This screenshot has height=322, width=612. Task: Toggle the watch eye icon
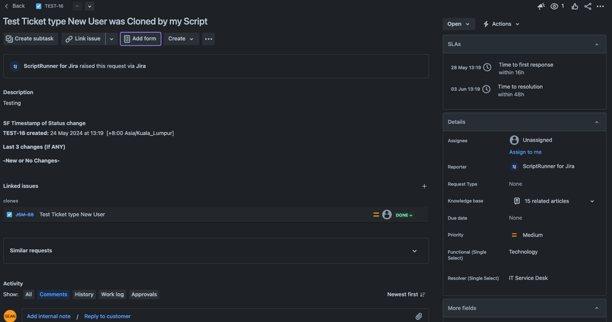(554, 6)
